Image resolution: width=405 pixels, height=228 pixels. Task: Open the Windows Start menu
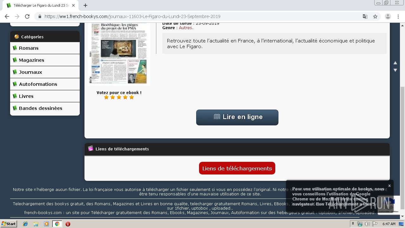(x=9, y=224)
